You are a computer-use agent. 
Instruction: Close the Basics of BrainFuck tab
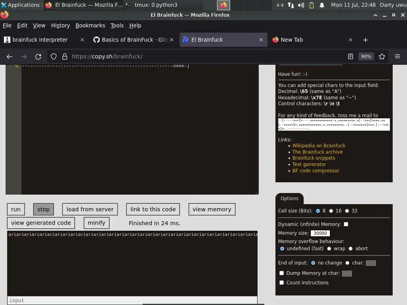[172, 40]
